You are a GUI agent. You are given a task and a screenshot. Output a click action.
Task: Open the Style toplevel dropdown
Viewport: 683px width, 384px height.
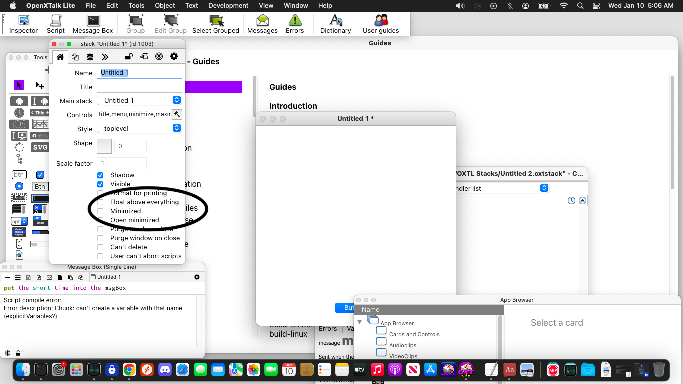tap(139, 128)
